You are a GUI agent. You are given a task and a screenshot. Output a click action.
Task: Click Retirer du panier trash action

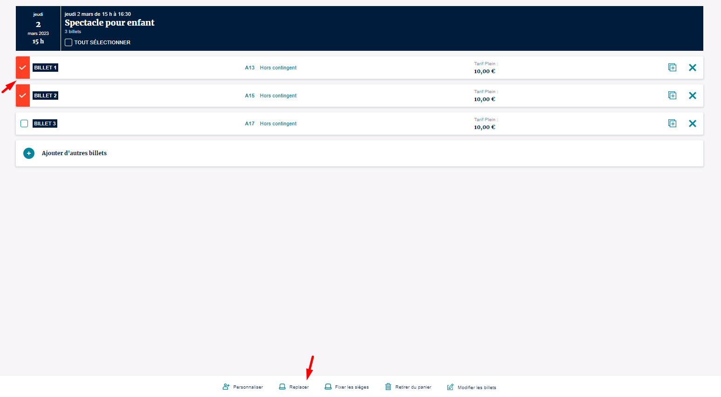[408, 387]
